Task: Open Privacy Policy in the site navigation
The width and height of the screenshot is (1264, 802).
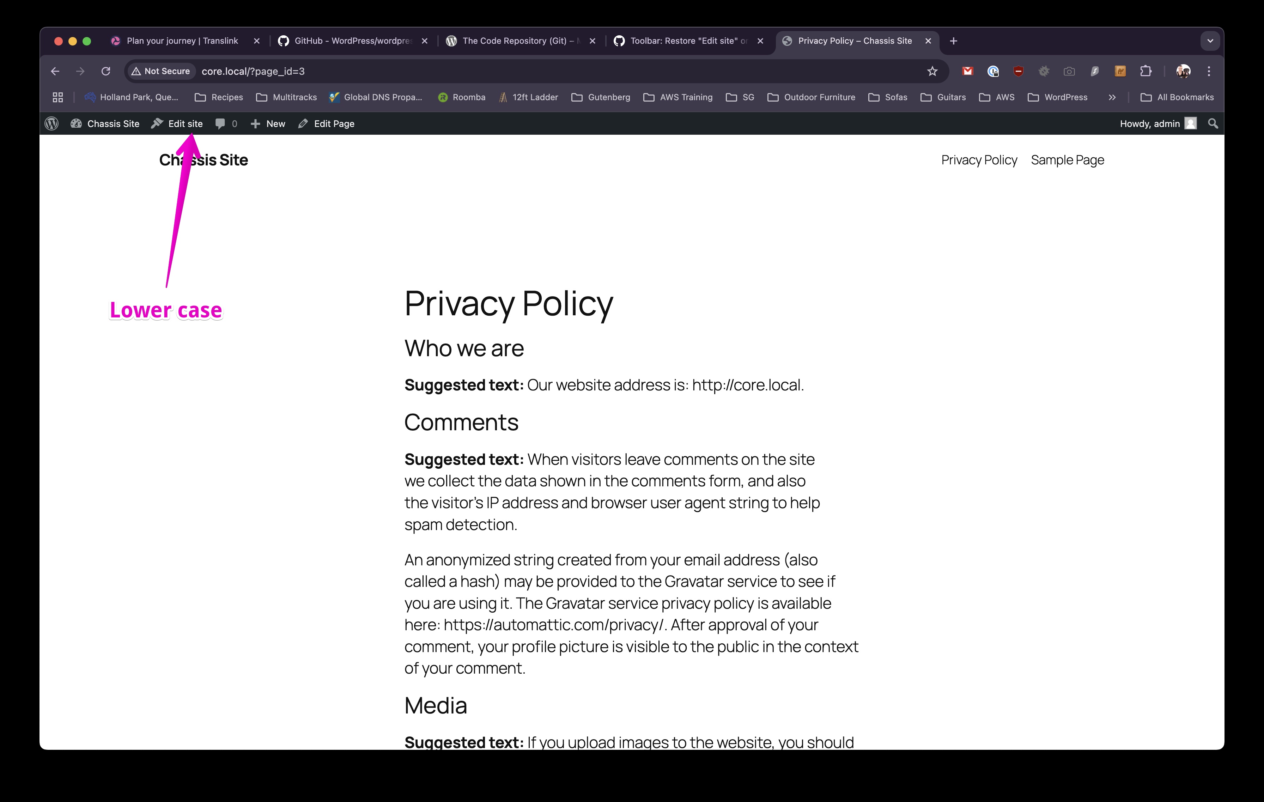Action: click(x=979, y=160)
